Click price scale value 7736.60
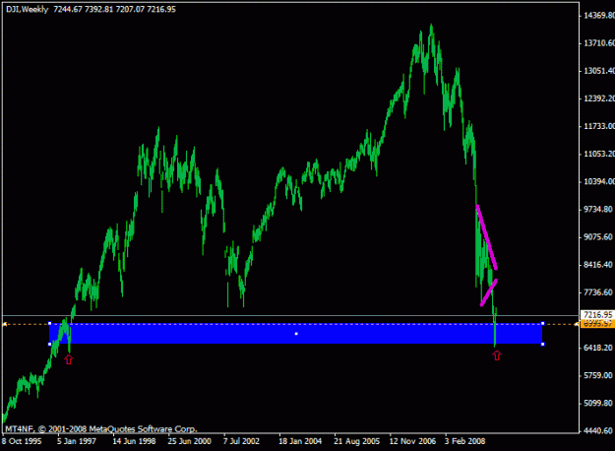The image size is (615, 451). pos(598,292)
